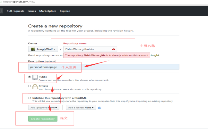Click the Repository name input field

(x=90, y=49)
